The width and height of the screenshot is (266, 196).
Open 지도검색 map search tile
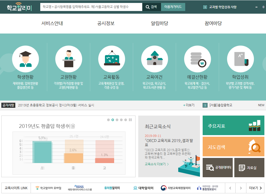[233, 147]
